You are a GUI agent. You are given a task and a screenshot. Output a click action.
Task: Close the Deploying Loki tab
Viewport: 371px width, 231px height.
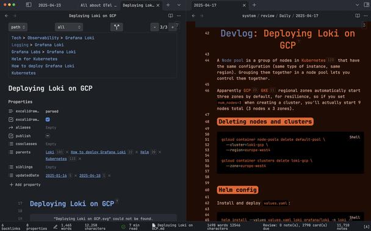[158, 5]
